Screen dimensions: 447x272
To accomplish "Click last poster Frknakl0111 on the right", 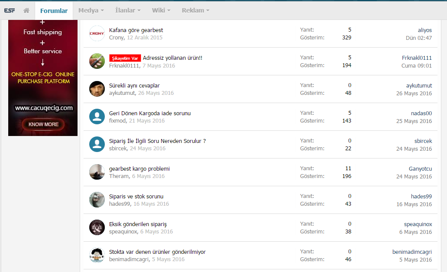I will [417, 58].
